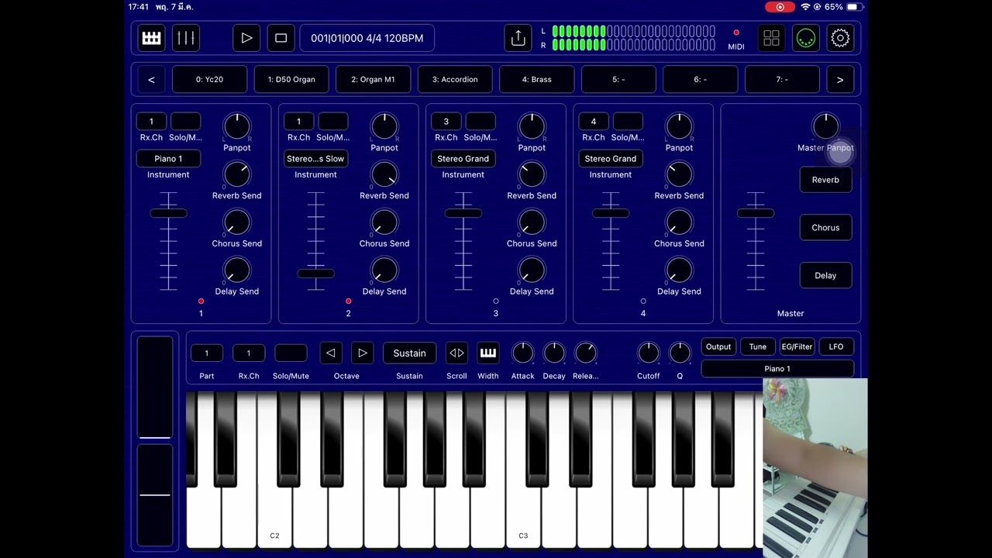Shift keyboard octave down arrow
This screenshot has height=558, width=992.
pos(331,353)
